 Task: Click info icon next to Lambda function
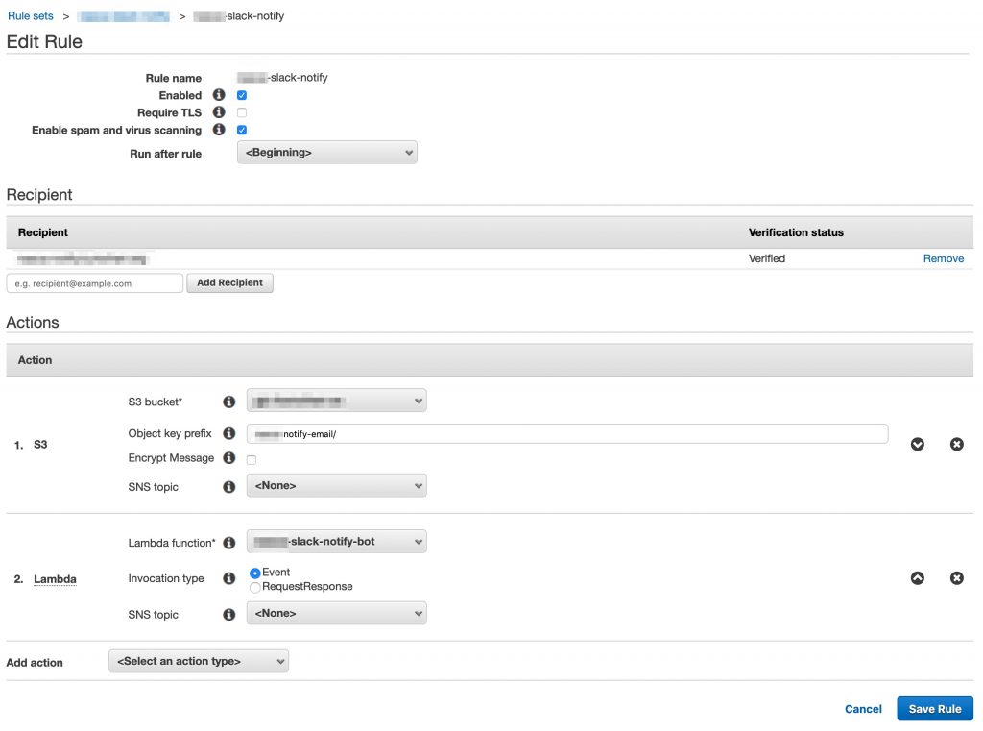[x=228, y=543]
